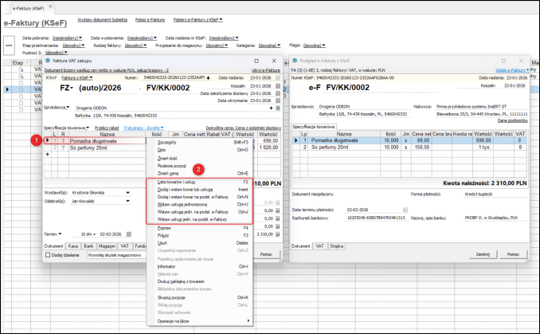This screenshot has width=540, height=334.
Task: Click Przelicz rabat link
Action: point(106,127)
